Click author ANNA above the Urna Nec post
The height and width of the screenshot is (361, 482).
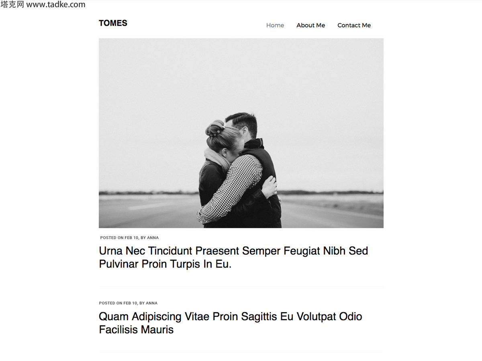[x=153, y=238]
